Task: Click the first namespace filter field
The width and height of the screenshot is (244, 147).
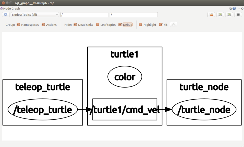Action: coord(84,15)
